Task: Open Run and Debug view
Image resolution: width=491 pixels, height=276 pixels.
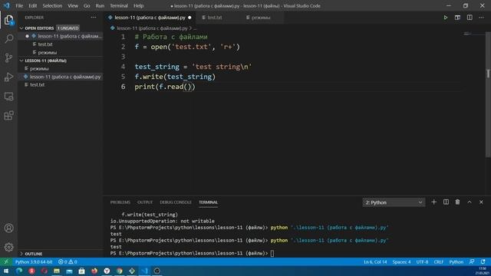Action: 8,77
